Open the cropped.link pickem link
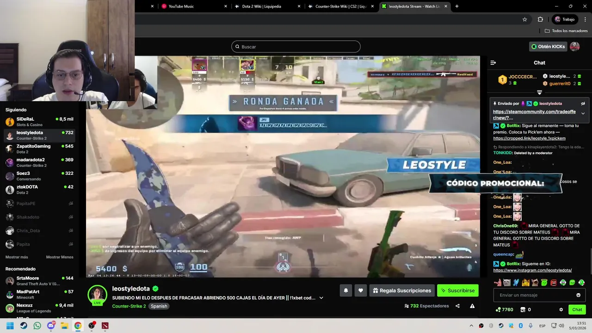 coord(529,138)
